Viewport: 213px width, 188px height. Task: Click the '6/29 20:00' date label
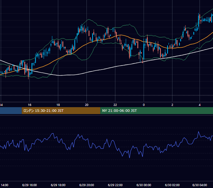click(x=87, y=185)
